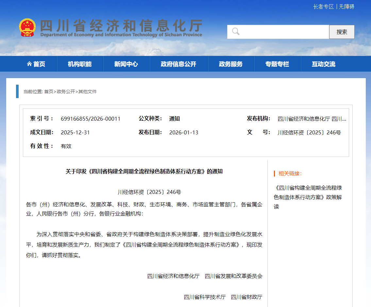The width and height of the screenshot is (371, 307).
Task: Open 机构职能 from the top navigation
Action: point(80,63)
